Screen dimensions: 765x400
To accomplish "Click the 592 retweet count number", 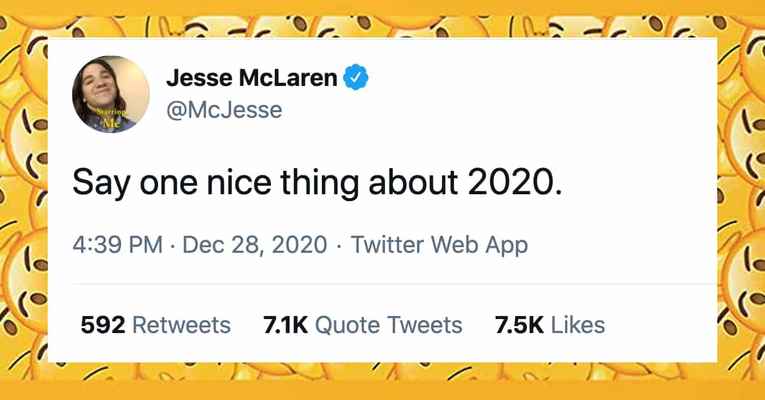I will [102, 325].
